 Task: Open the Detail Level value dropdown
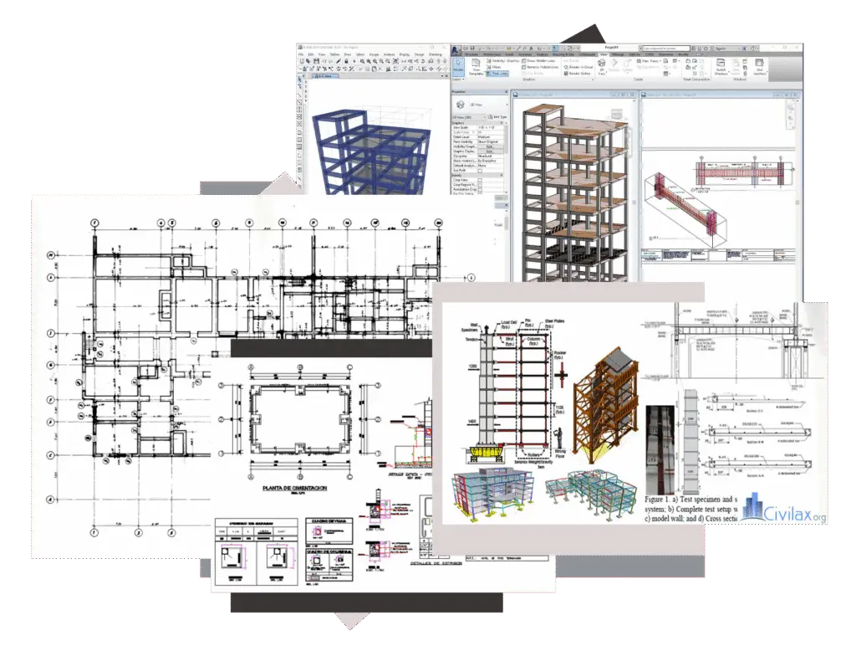click(492, 137)
